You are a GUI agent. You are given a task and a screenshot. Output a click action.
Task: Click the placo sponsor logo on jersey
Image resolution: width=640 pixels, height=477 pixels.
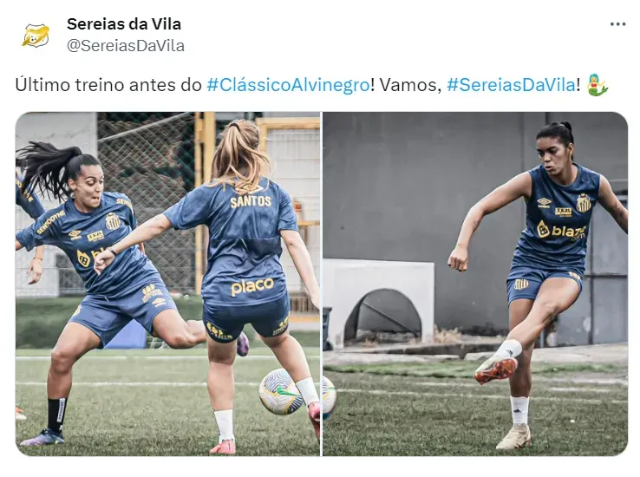click(x=252, y=286)
